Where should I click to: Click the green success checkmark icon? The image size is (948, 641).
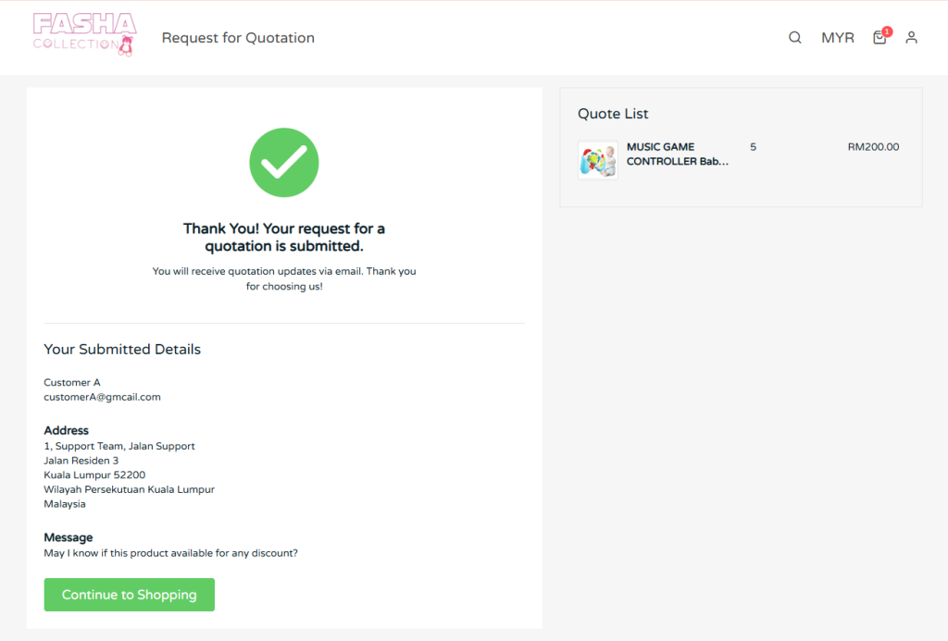click(284, 163)
